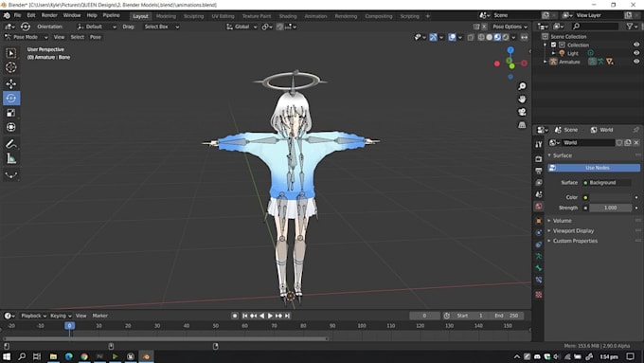Viewport: 644px width, 363px height.
Task: Click the viewport zoom magnifier icon
Action: [x=522, y=86]
